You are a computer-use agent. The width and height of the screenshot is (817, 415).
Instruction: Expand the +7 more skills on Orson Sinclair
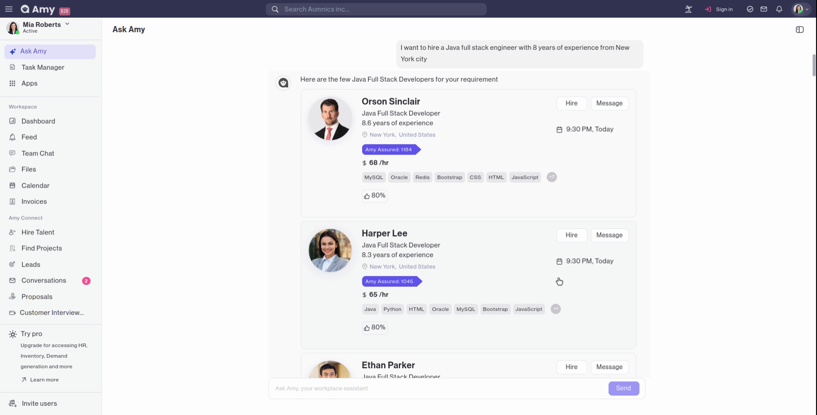551,177
